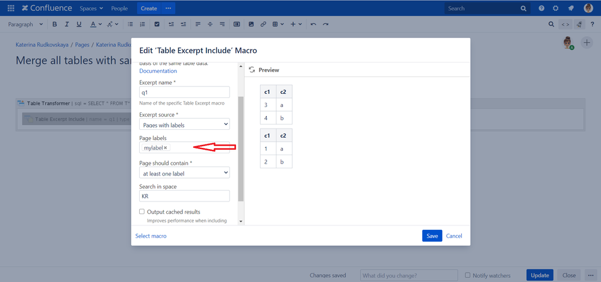The image size is (601, 282).
Task: Insert a bullet list
Action: (130, 24)
